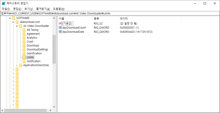Viewport: 220px width, 113px height.
Task: Select the Analytics key
Action: [32, 38]
